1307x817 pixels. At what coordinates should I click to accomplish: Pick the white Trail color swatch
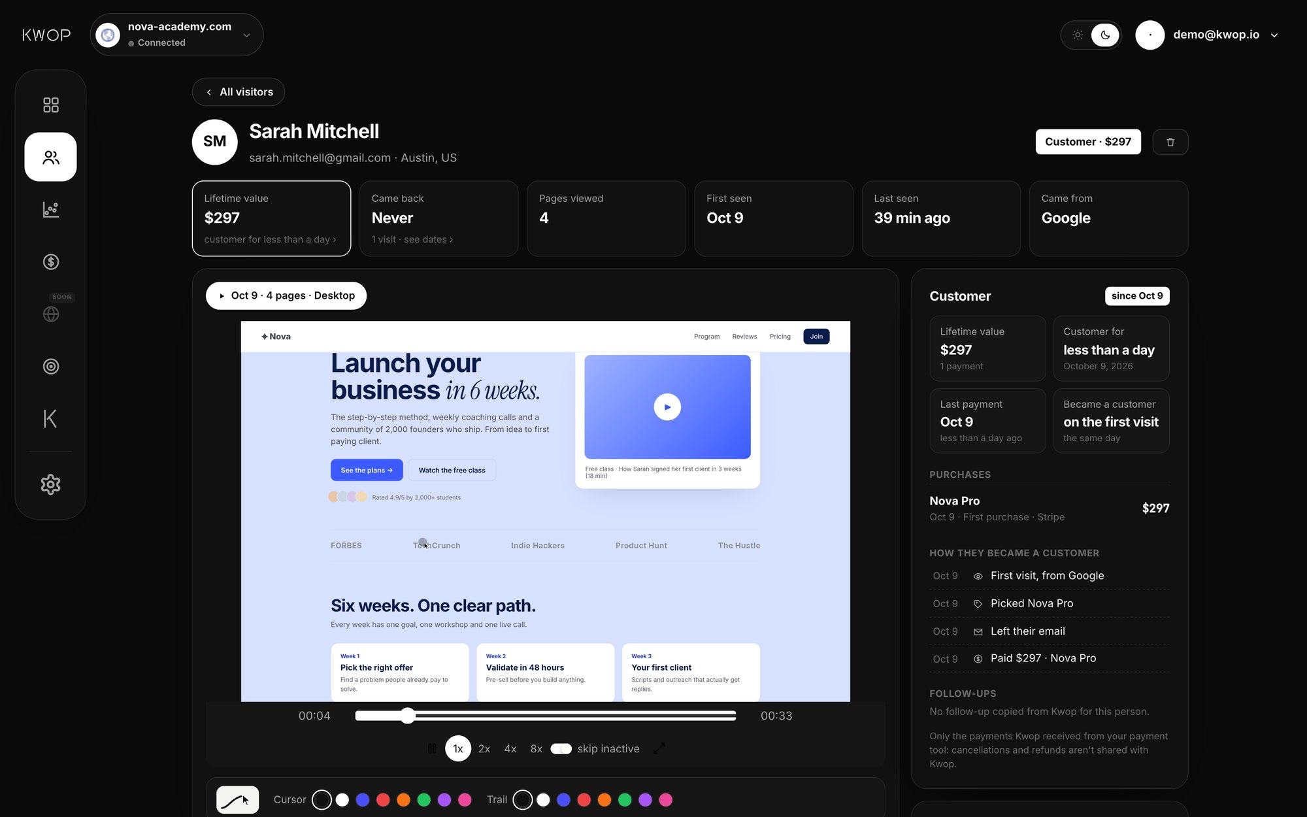543,799
